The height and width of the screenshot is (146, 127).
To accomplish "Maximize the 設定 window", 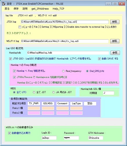I will coord(115,4).
